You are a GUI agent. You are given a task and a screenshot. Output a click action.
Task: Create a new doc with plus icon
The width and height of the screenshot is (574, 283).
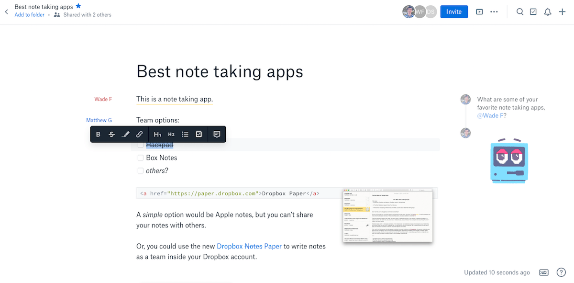tap(562, 12)
